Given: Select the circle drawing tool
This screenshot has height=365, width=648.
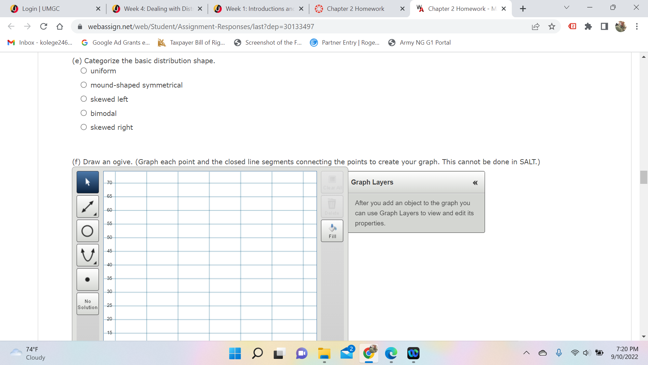Looking at the screenshot, I should click(87, 231).
